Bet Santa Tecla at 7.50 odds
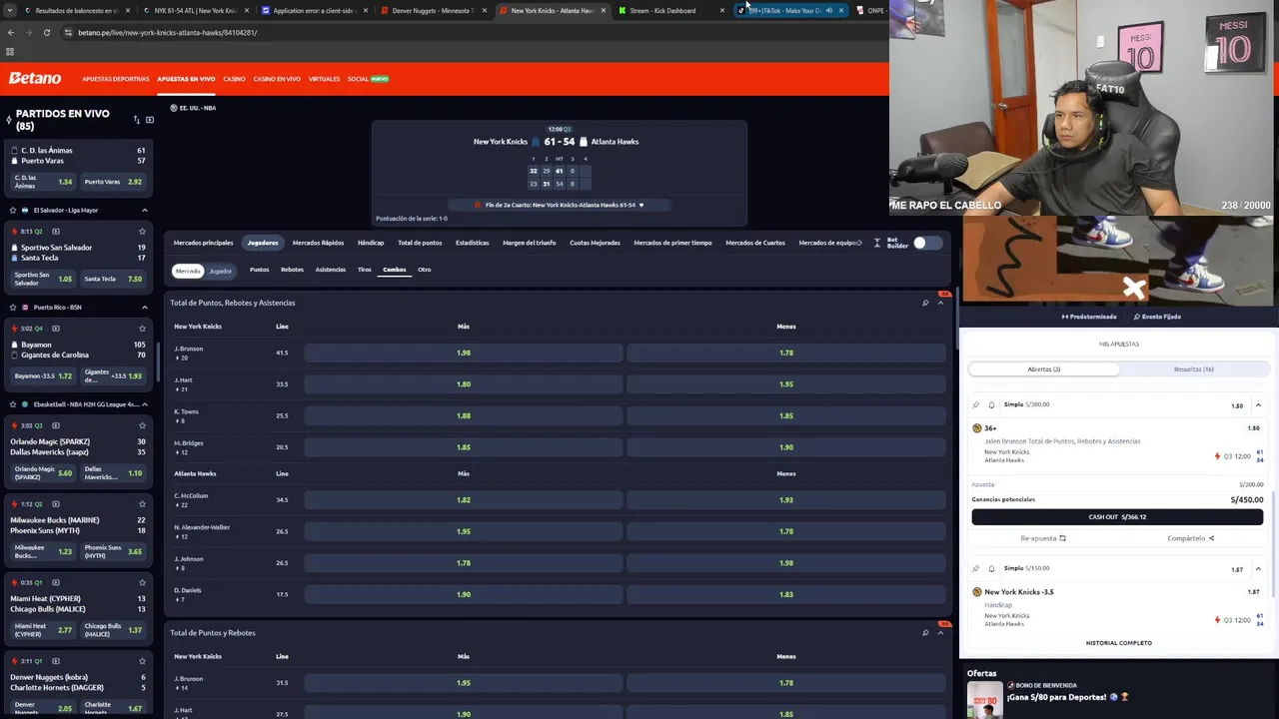This screenshot has width=1279, height=719. [114, 279]
